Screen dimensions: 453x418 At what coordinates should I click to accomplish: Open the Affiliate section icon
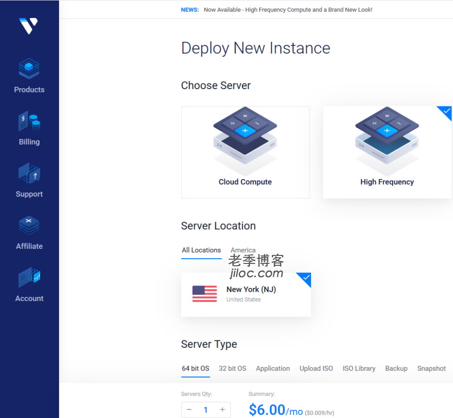[29, 225]
